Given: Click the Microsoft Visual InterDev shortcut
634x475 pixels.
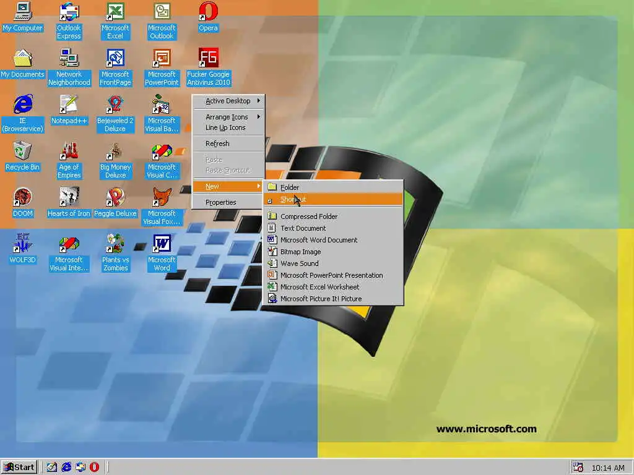Looking at the screenshot, I should [x=69, y=253].
